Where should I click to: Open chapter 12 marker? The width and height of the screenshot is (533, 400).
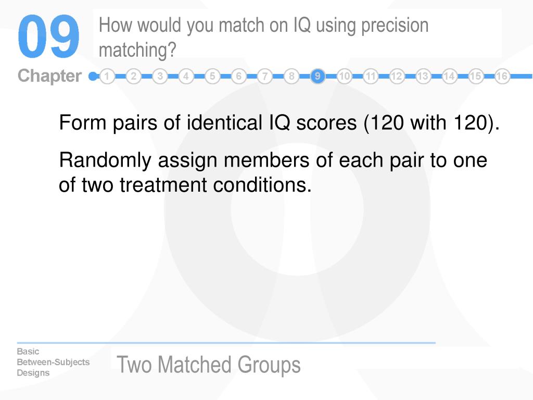click(x=396, y=76)
